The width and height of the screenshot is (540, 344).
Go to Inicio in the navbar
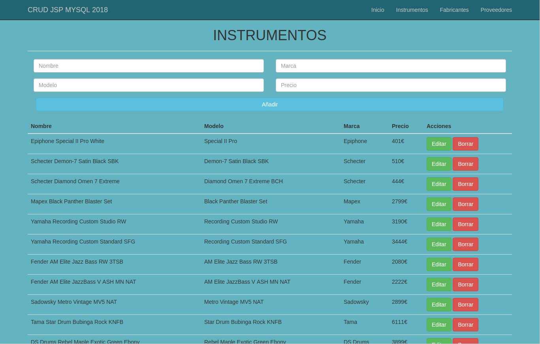[x=378, y=10]
